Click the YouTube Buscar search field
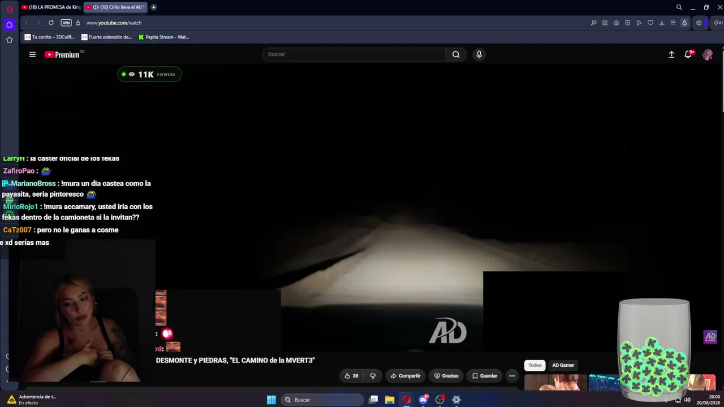This screenshot has width=724, height=407. tap(354, 54)
